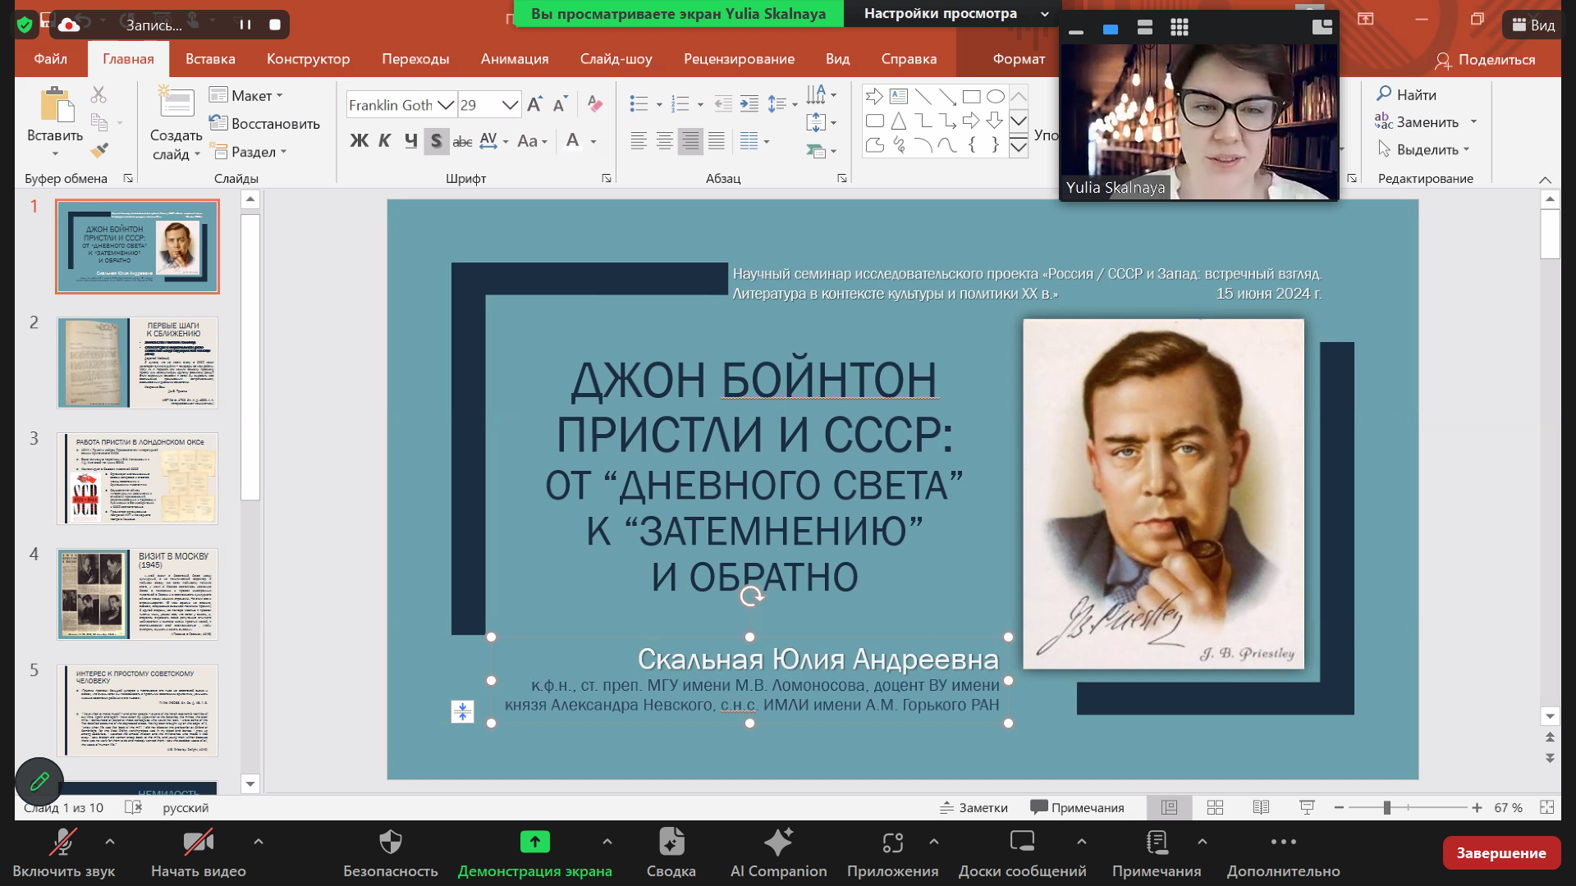Toggle align text left
This screenshot has width=1576, height=886.
tap(639, 141)
